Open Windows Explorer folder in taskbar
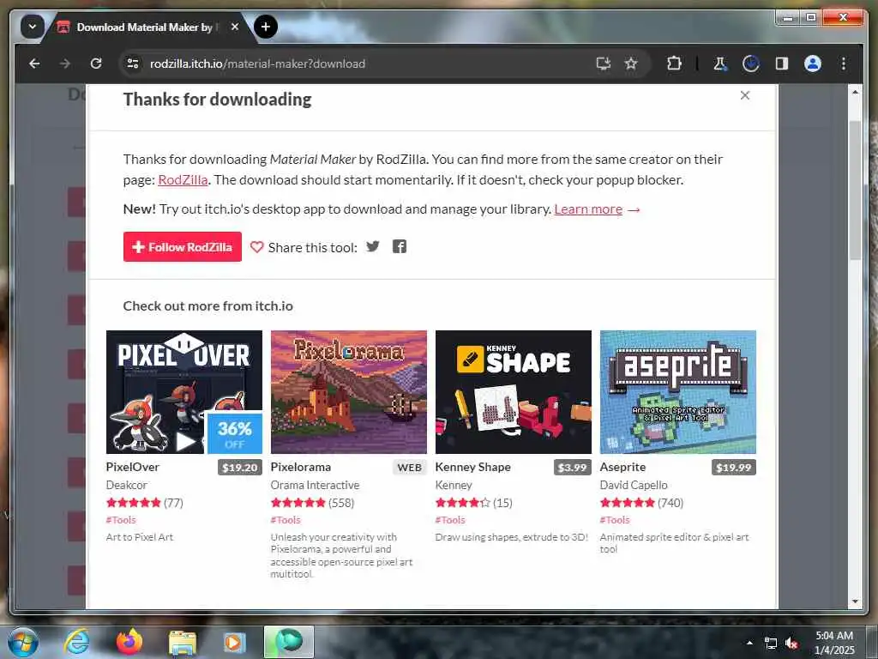Image resolution: width=878 pixels, height=659 pixels. tap(183, 643)
